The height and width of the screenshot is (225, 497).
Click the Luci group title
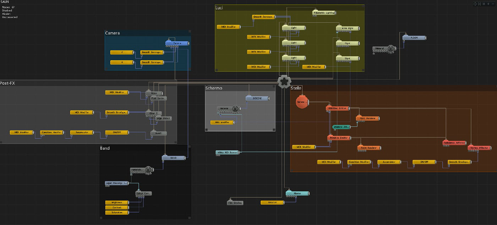click(219, 7)
